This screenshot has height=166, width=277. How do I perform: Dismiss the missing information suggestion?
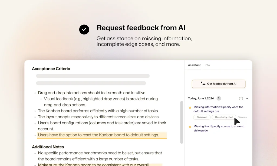pos(242,117)
